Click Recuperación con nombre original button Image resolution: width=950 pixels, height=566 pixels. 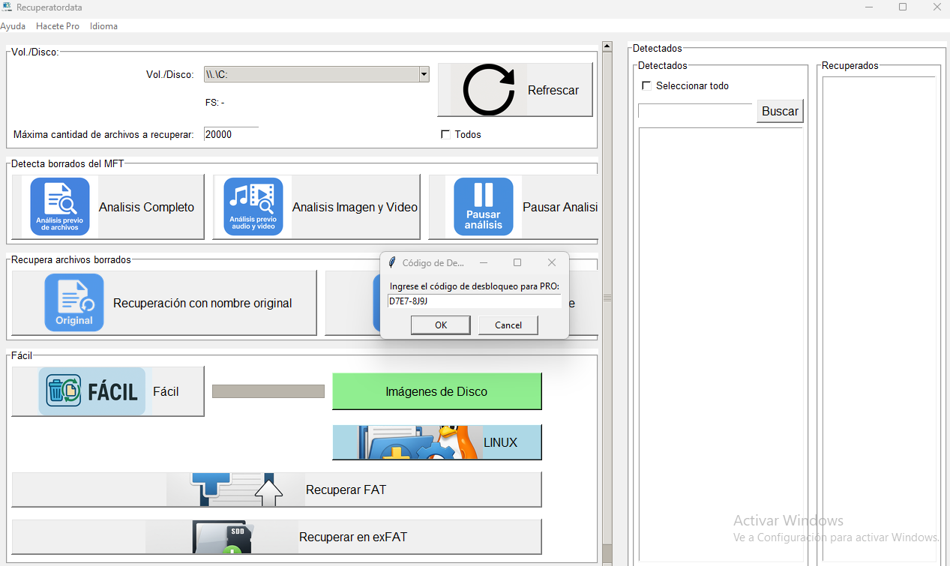164,303
